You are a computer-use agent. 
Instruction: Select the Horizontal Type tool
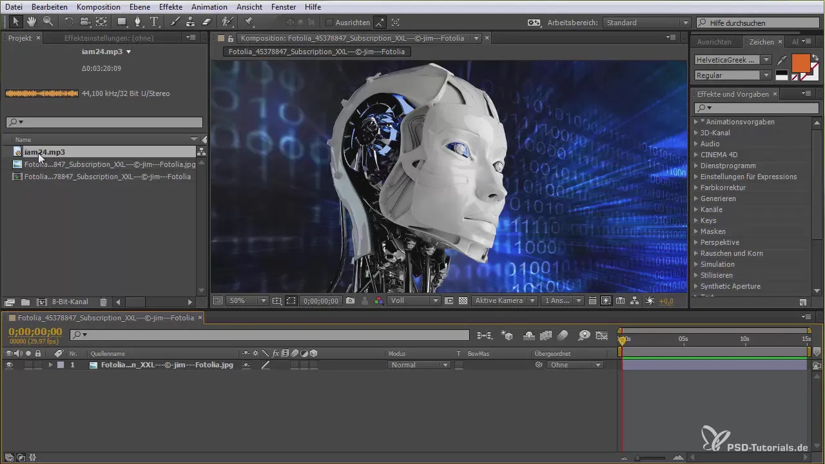pyautogui.click(x=154, y=22)
